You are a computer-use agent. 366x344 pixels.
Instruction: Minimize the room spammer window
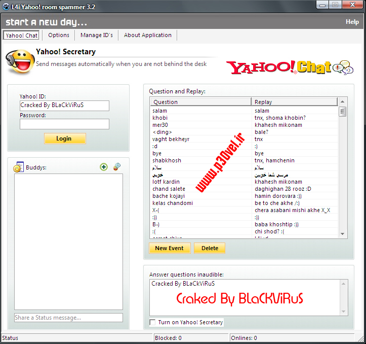322,5
